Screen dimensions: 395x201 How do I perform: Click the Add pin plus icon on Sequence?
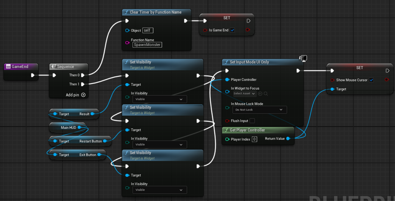point(83,95)
